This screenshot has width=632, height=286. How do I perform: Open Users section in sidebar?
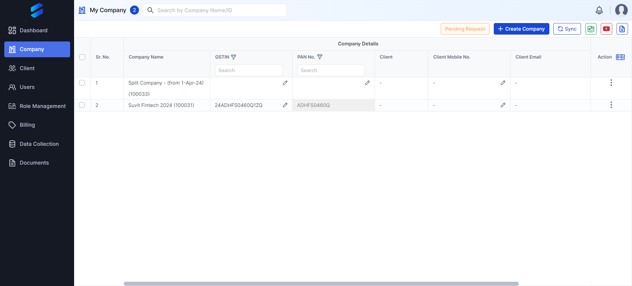[37, 87]
